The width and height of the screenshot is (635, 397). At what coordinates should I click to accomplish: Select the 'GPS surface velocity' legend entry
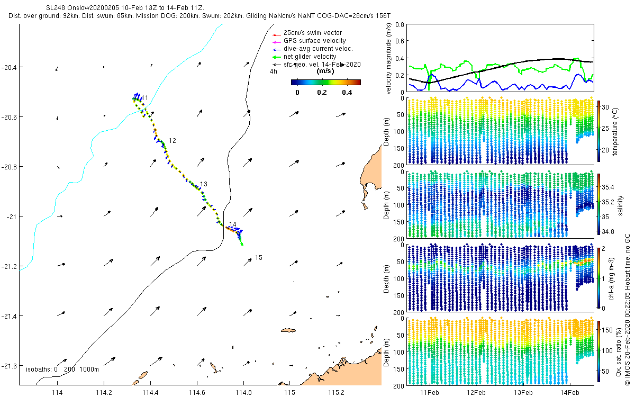[315, 41]
